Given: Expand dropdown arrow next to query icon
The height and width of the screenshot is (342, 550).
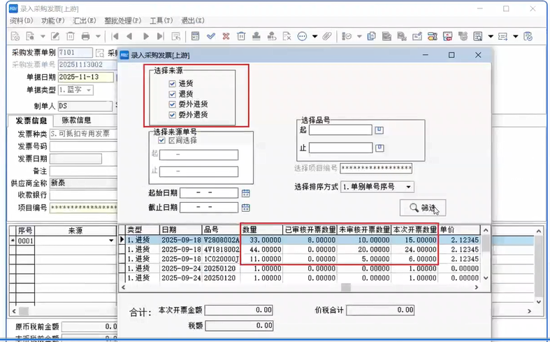Looking at the screenshot, I should pos(43,36).
